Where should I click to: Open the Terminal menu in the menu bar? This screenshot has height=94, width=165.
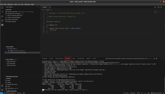(x=27, y=4)
